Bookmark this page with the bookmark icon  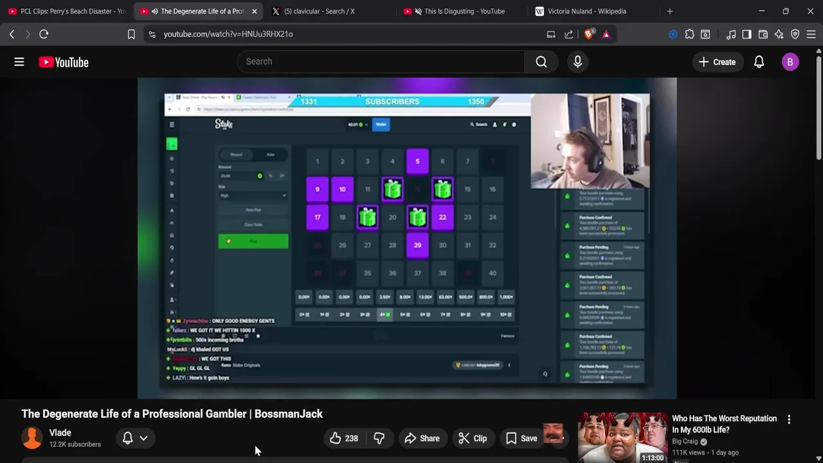coord(131,34)
